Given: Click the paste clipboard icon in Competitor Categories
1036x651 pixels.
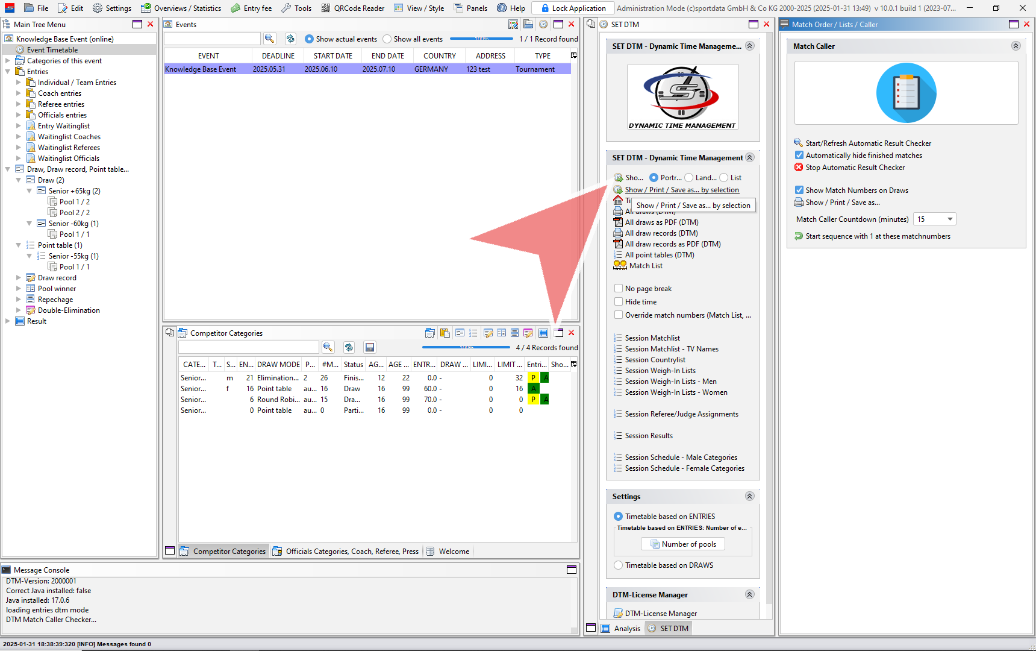Looking at the screenshot, I should click(445, 333).
